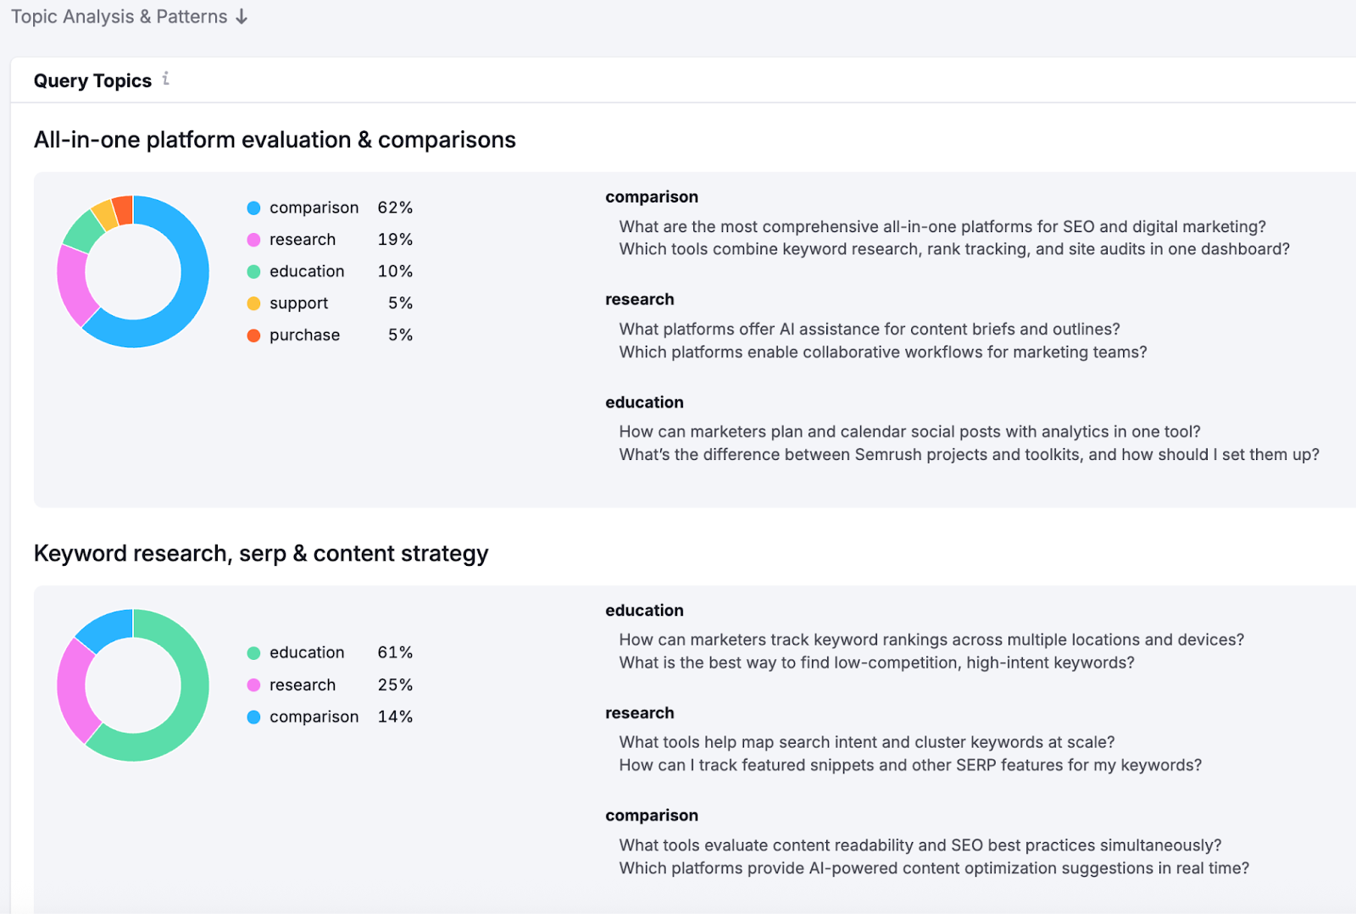The image size is (1356, 914).
Task: Select the all-in-one platforms for SEO question
Action: click(942, 226)
